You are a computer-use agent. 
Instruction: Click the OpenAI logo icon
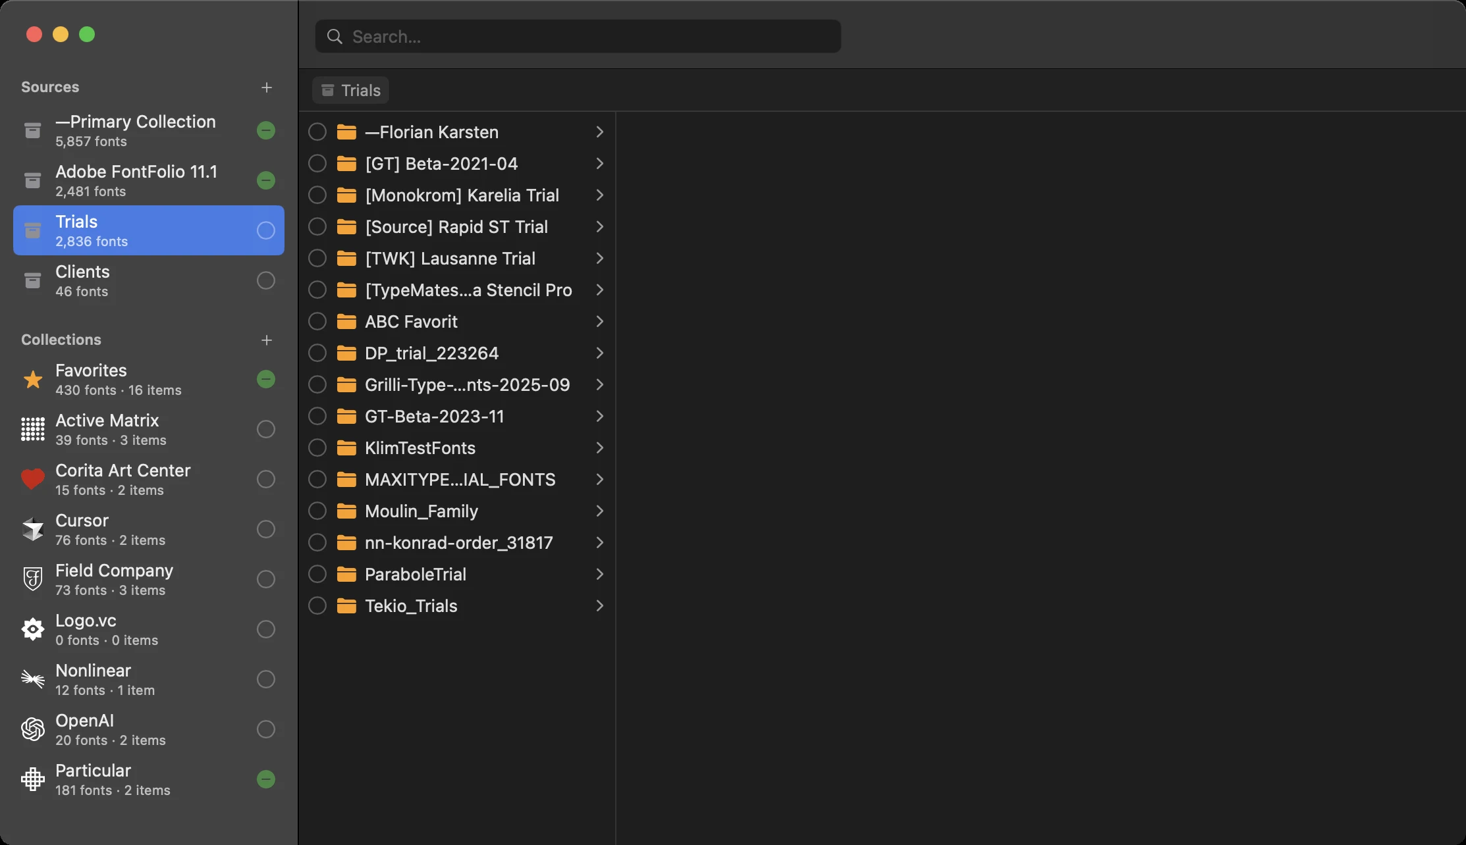(33, 729)
